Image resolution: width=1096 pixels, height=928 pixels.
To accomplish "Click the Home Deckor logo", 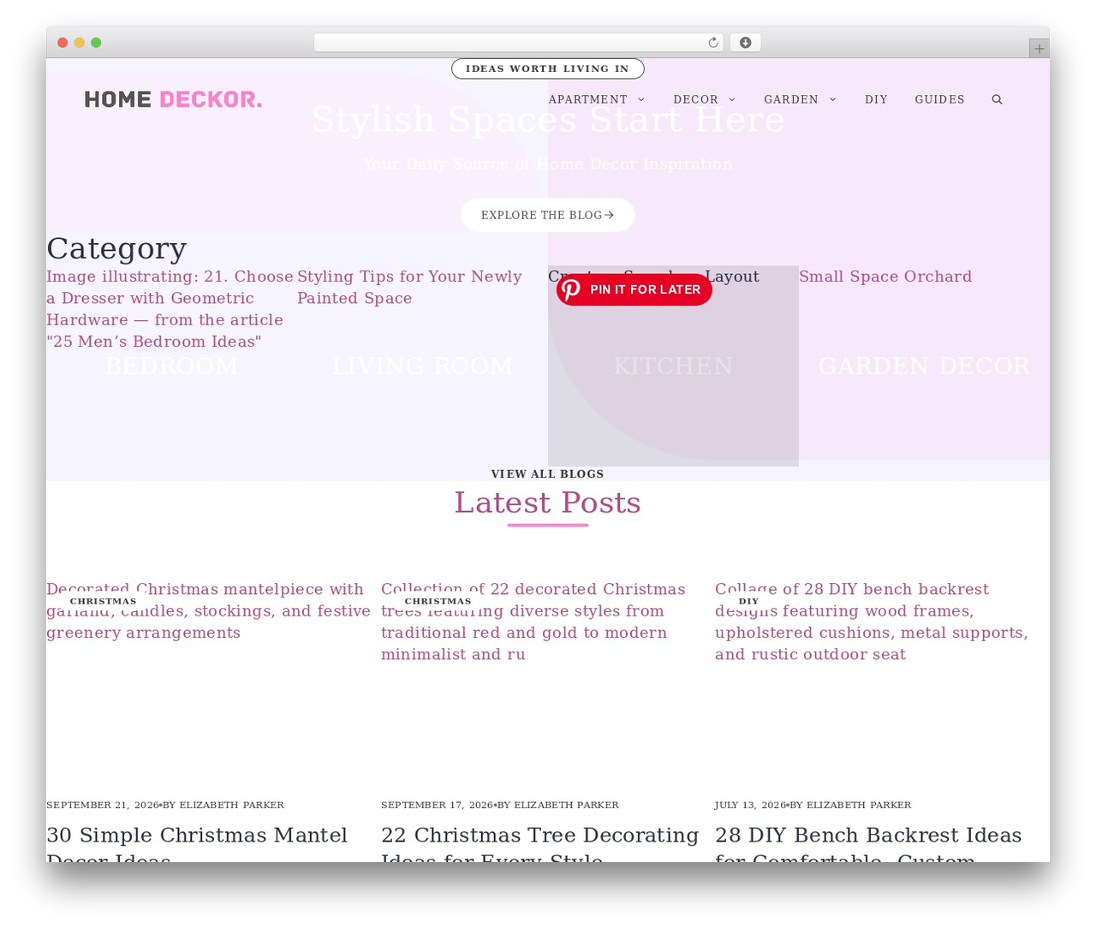I will click(173, 99).
